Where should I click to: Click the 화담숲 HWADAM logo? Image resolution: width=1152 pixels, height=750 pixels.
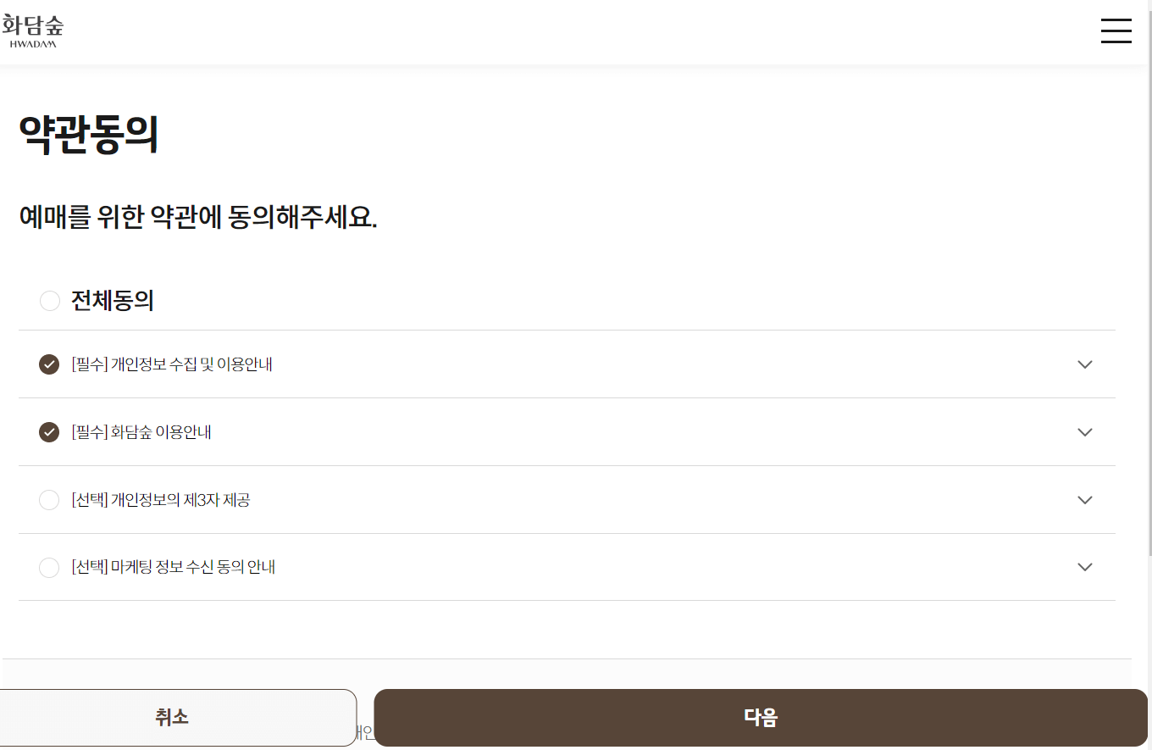[x=34, y=30]
